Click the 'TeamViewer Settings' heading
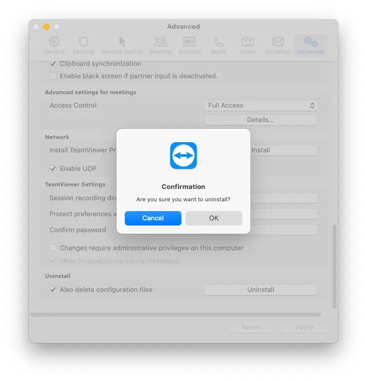 tap(75, 184)
